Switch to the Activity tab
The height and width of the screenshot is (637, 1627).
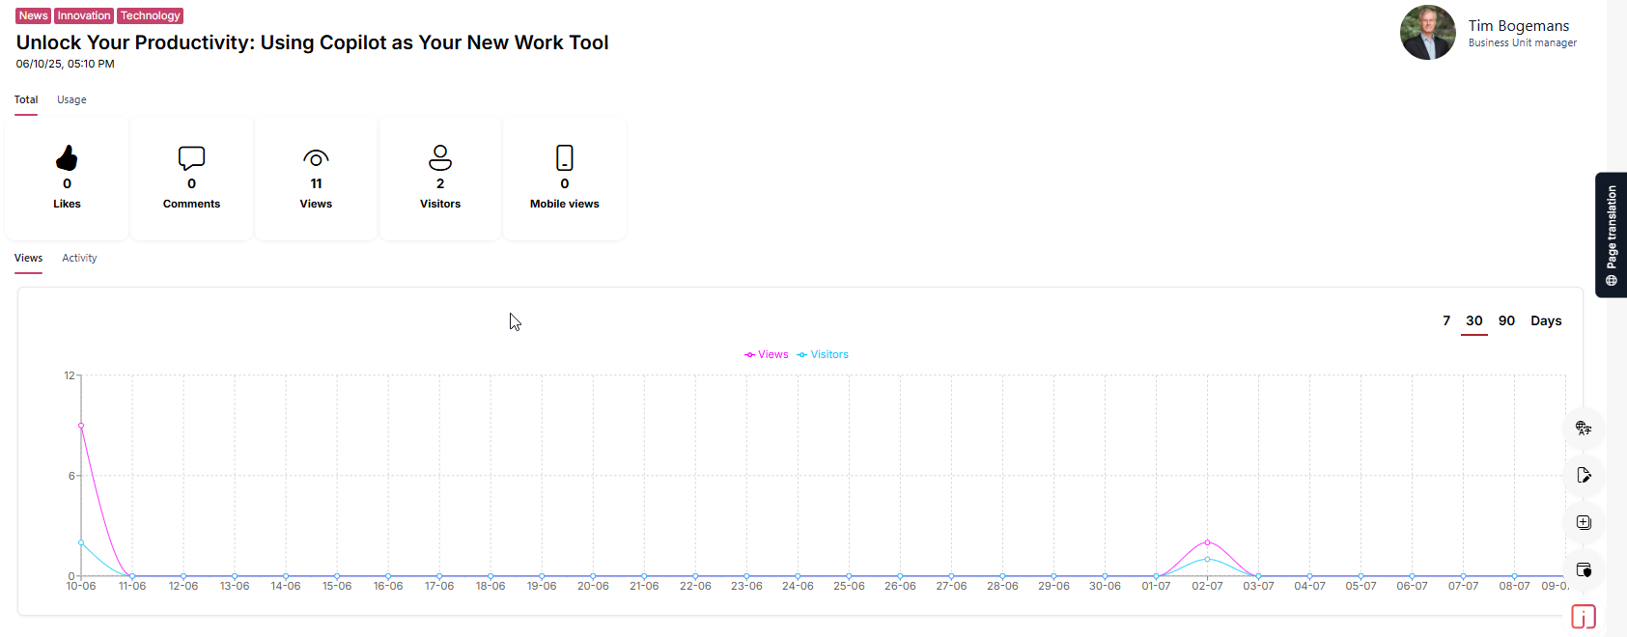click(x=79, y=259)
